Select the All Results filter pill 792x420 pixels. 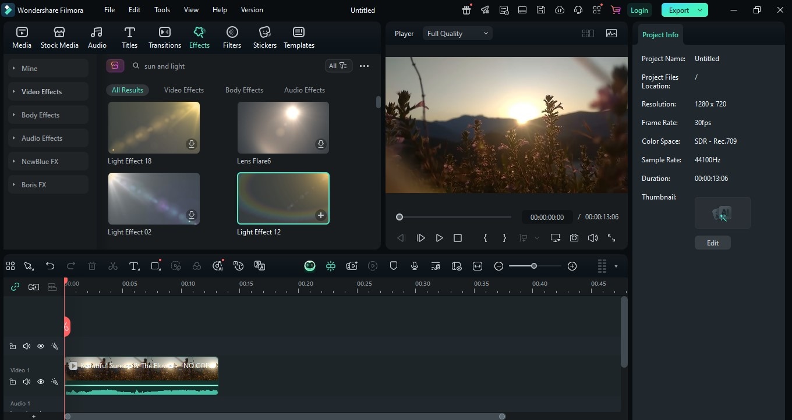[x=128, y=90]
